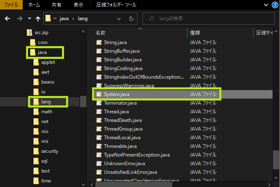Switch to the 共有 ribbon tab
The image size is (280, 187).
[57, 5]
